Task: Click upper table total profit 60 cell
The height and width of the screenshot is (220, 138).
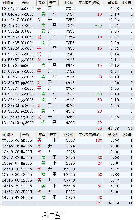Action: point(89,128)
